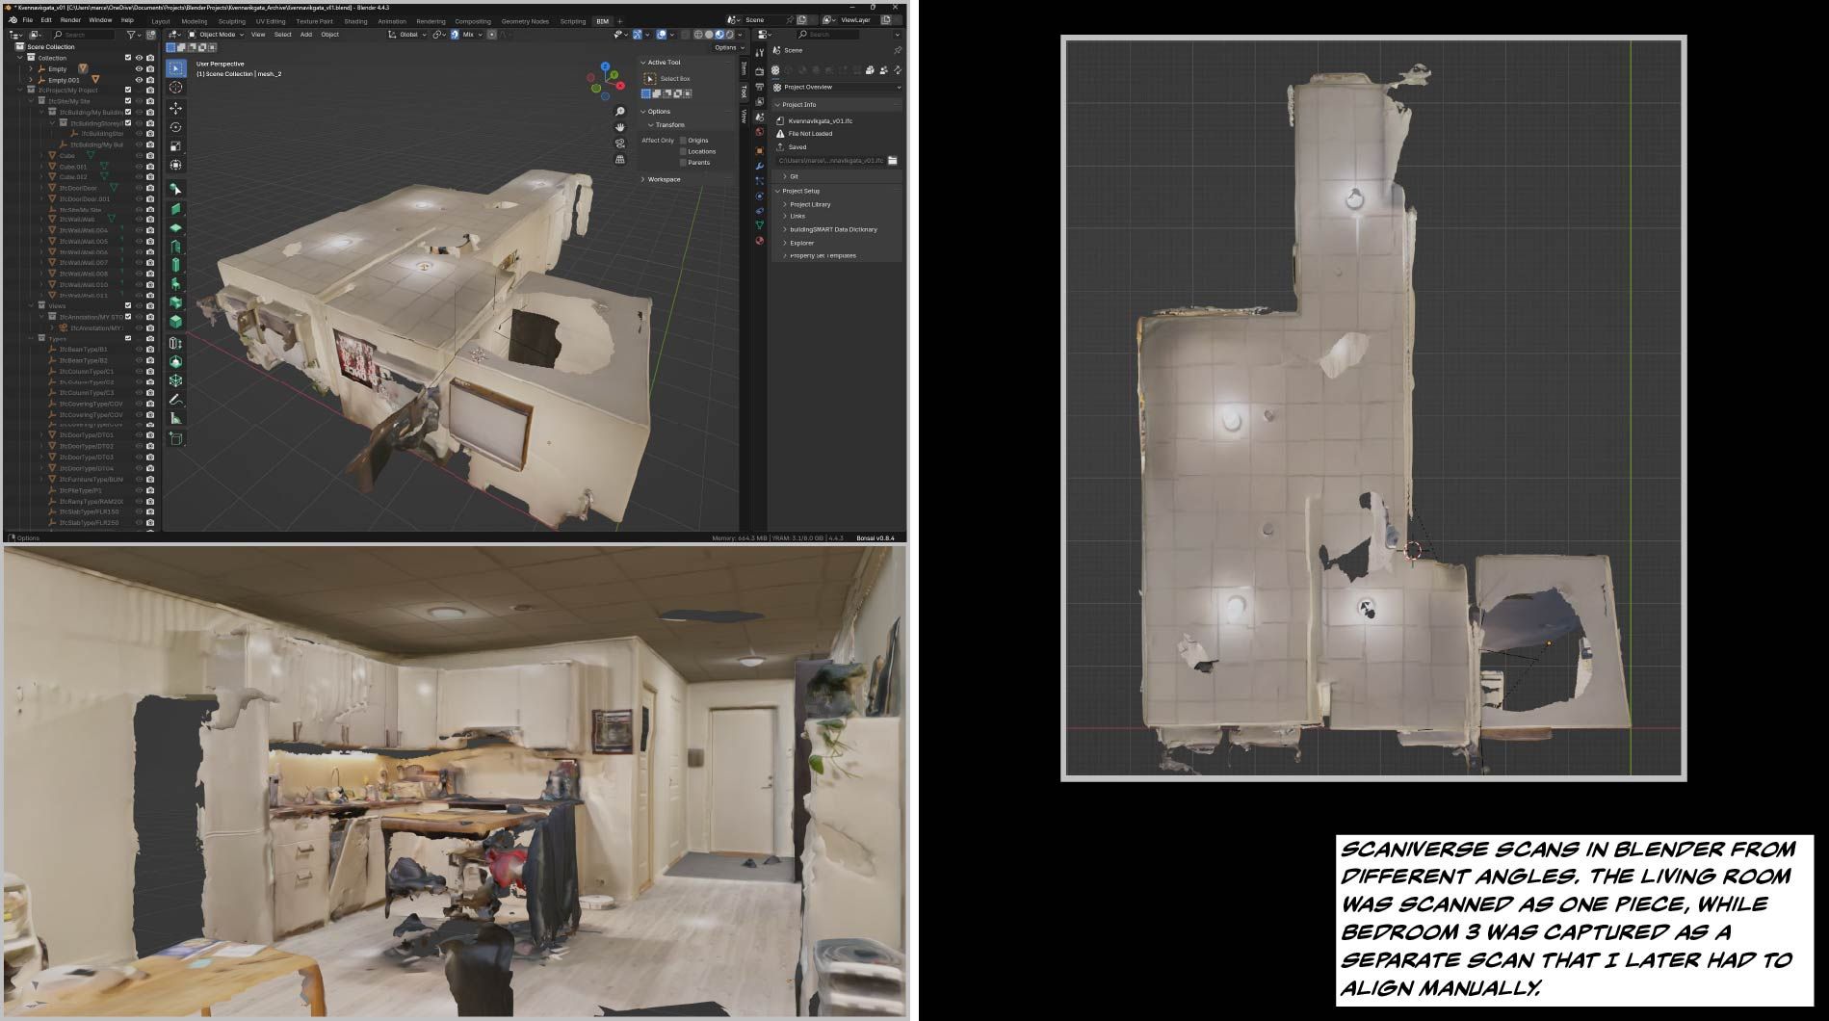Screen dimensions: 1829x1021
Task: Open the Tool properties tab icon
Action: click(760, 52)
